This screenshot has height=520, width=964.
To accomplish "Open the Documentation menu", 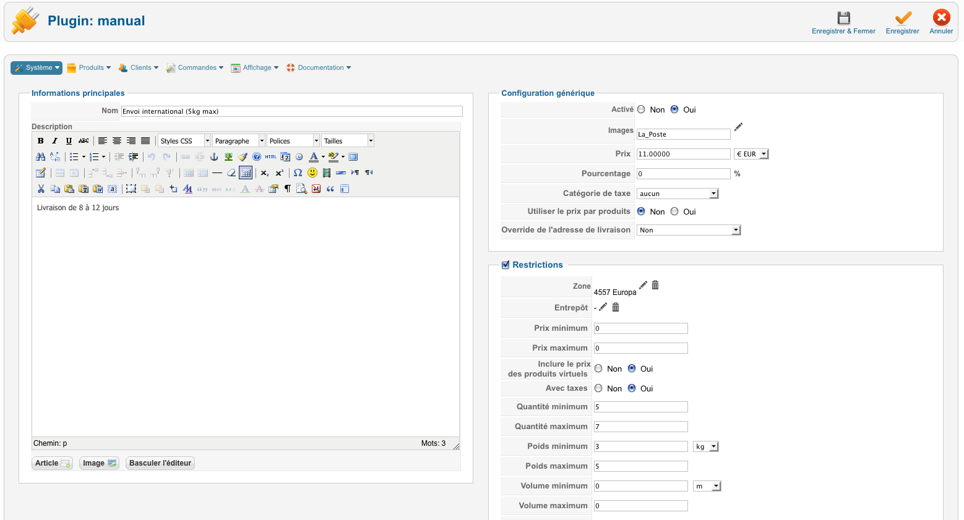I will tap(319, 68).
